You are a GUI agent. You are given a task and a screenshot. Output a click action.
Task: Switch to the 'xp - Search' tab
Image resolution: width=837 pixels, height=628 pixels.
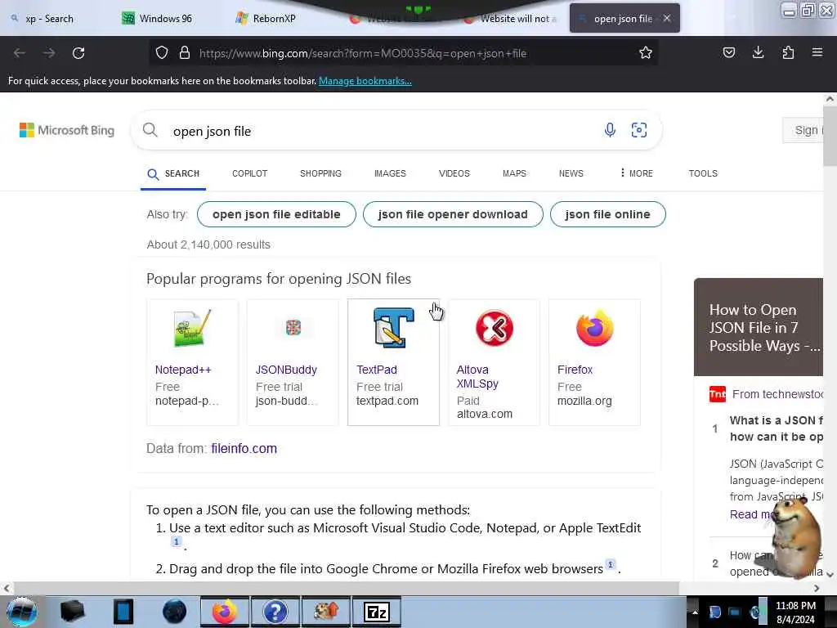(x=49, y=19)
